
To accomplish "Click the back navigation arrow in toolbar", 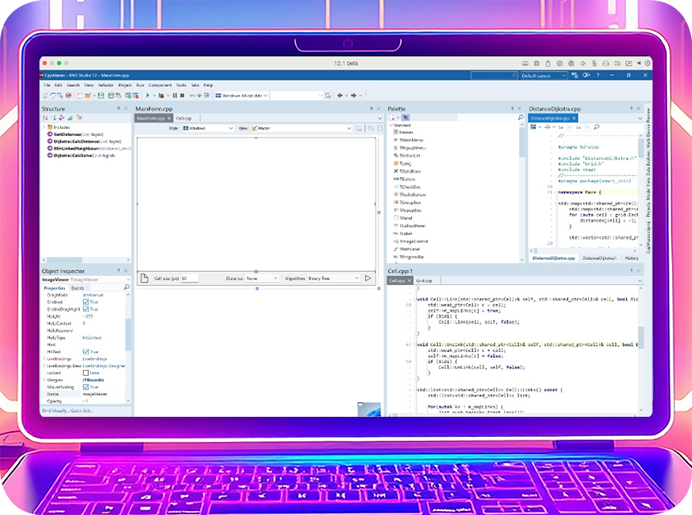I will (340, 95).
